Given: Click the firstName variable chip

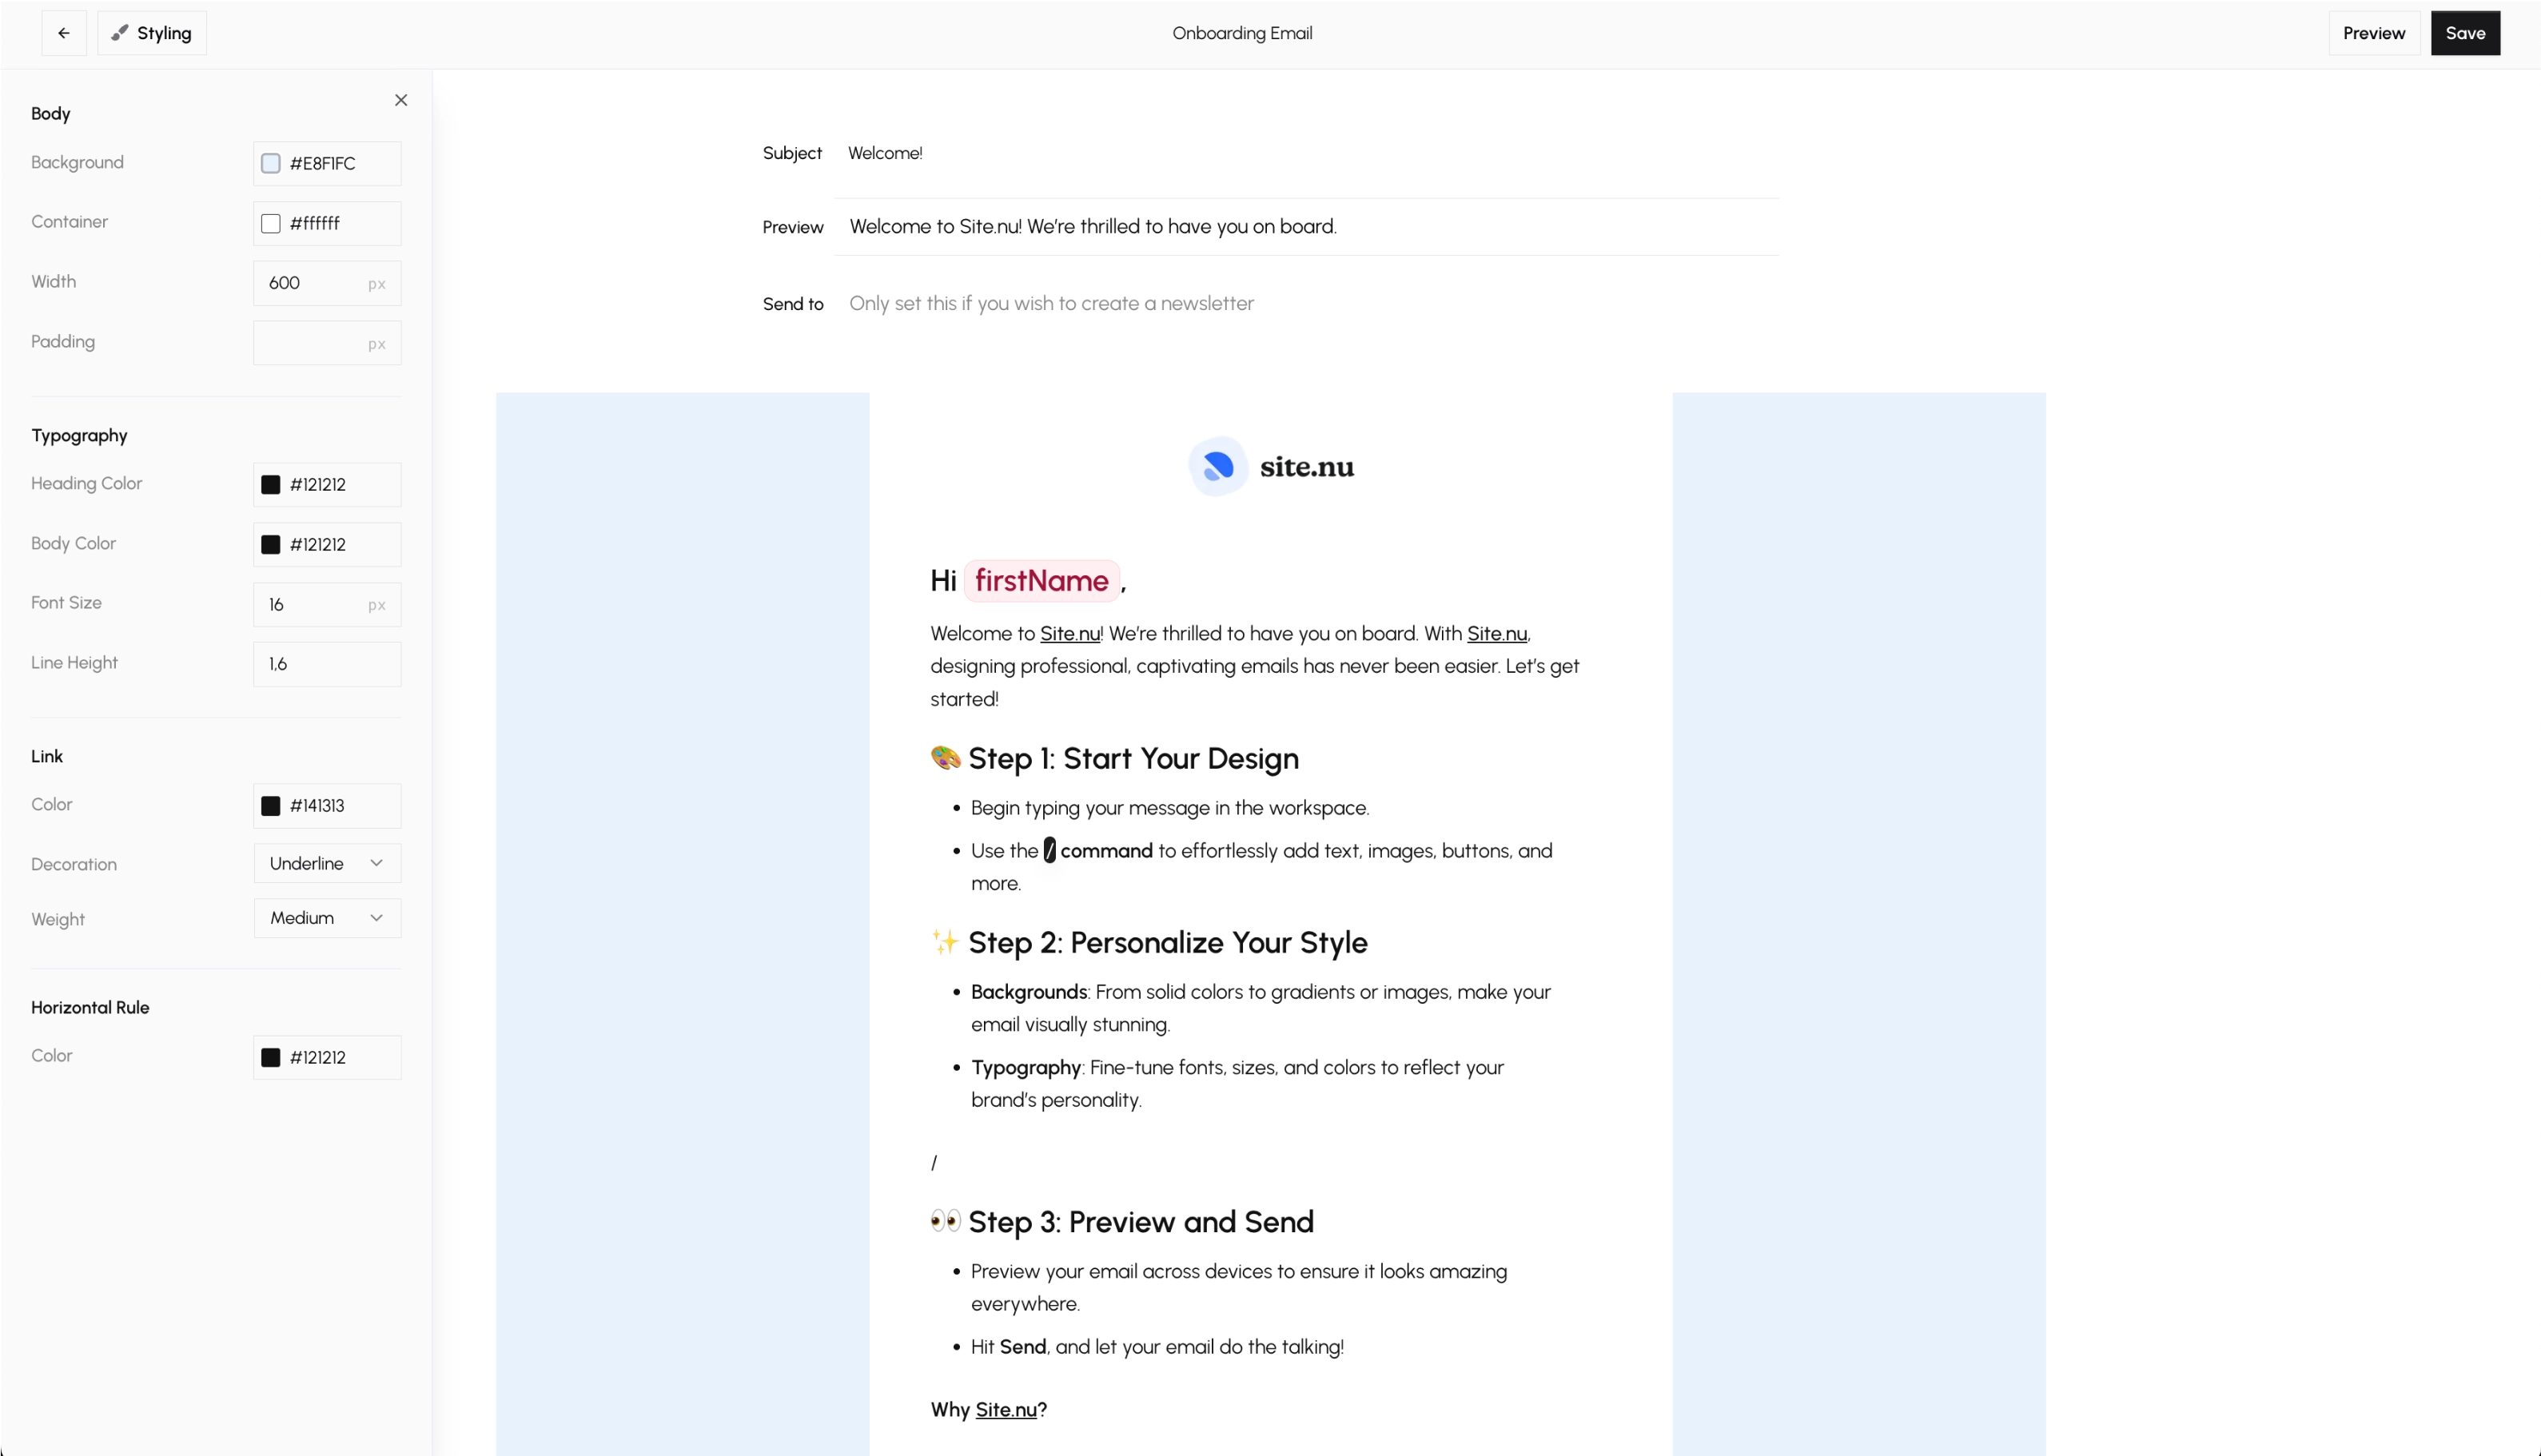Looking at the screenshot, I should 1041,581.
